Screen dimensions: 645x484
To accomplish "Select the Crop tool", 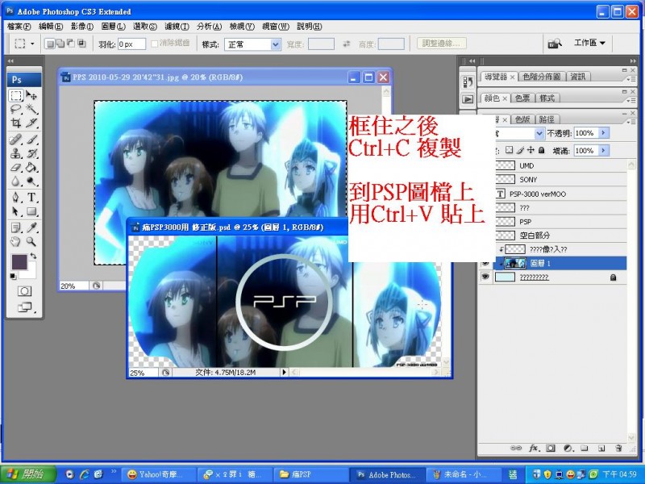I will [16, 123].
